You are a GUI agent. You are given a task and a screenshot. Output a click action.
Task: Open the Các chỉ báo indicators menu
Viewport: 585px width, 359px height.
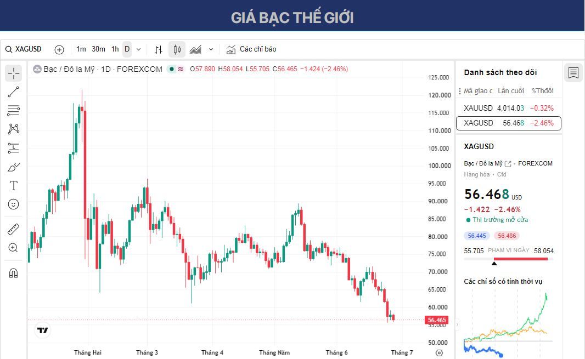pos(251,49)
